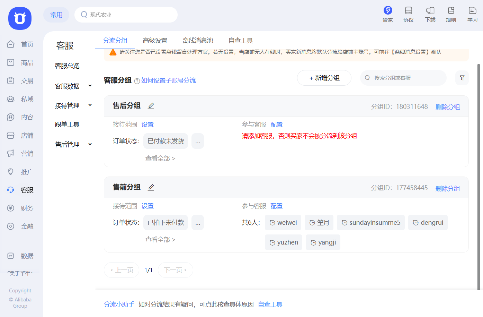Click the 新增分组 button

(324, 78)
